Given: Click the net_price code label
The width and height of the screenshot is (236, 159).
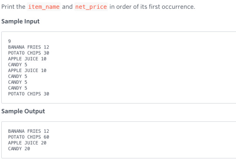Looking at the screenshot, I should point(91,7).
